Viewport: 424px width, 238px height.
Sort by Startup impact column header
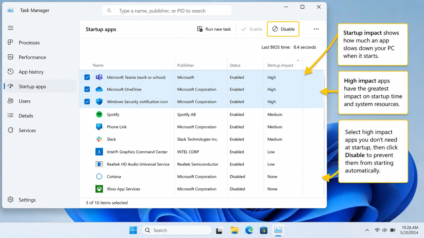(280, 65)
